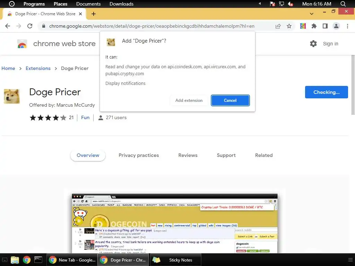
Task: Close the Doge Pricer browser tab
Action: coord(80,14)
